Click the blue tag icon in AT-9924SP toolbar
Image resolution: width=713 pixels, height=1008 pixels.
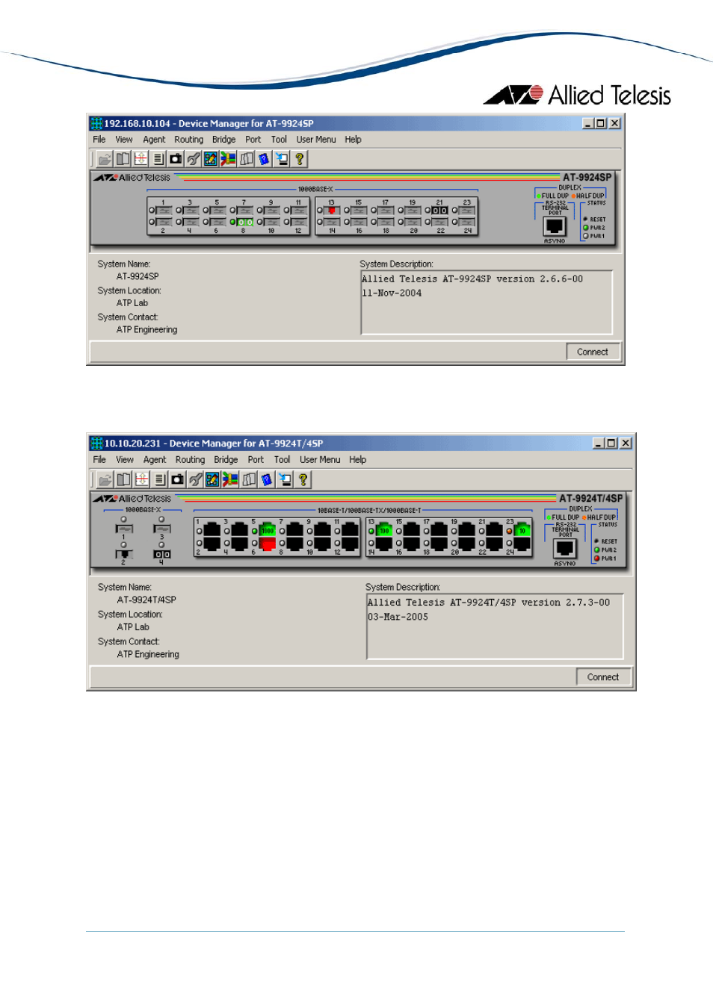tap(264, 159)
